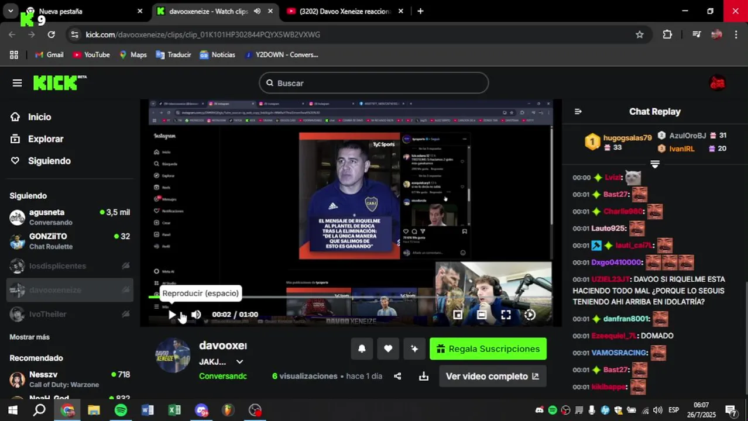Open Chrome three-dot menu
Screen dimensions: 748x421
[x=736, y=34]
